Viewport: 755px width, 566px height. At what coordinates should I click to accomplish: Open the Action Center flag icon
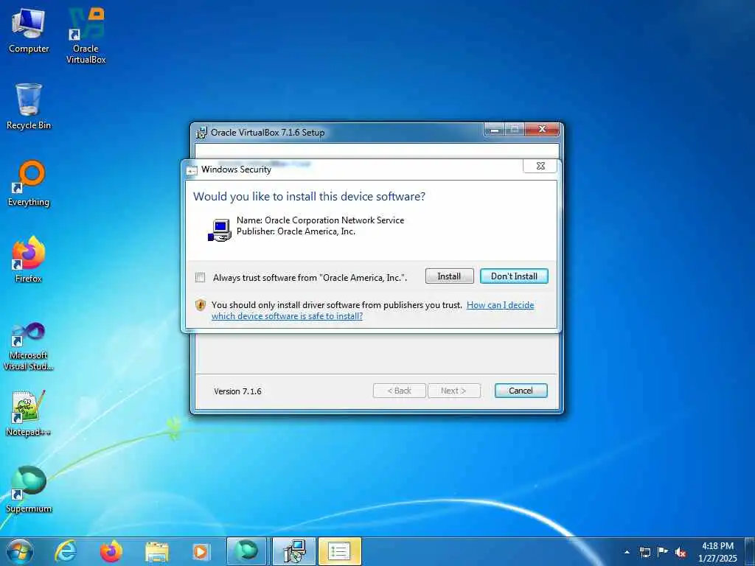click(x=663, y=551)
